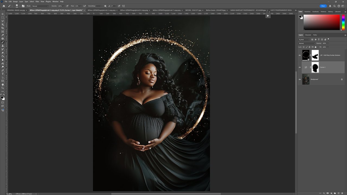
Task: Switch to the Swatches panel tab
Action: pos(307,12)
